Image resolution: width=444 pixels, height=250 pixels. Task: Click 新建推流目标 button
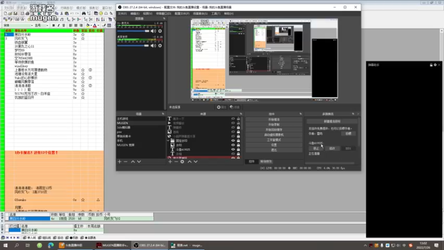pos(332,121)
